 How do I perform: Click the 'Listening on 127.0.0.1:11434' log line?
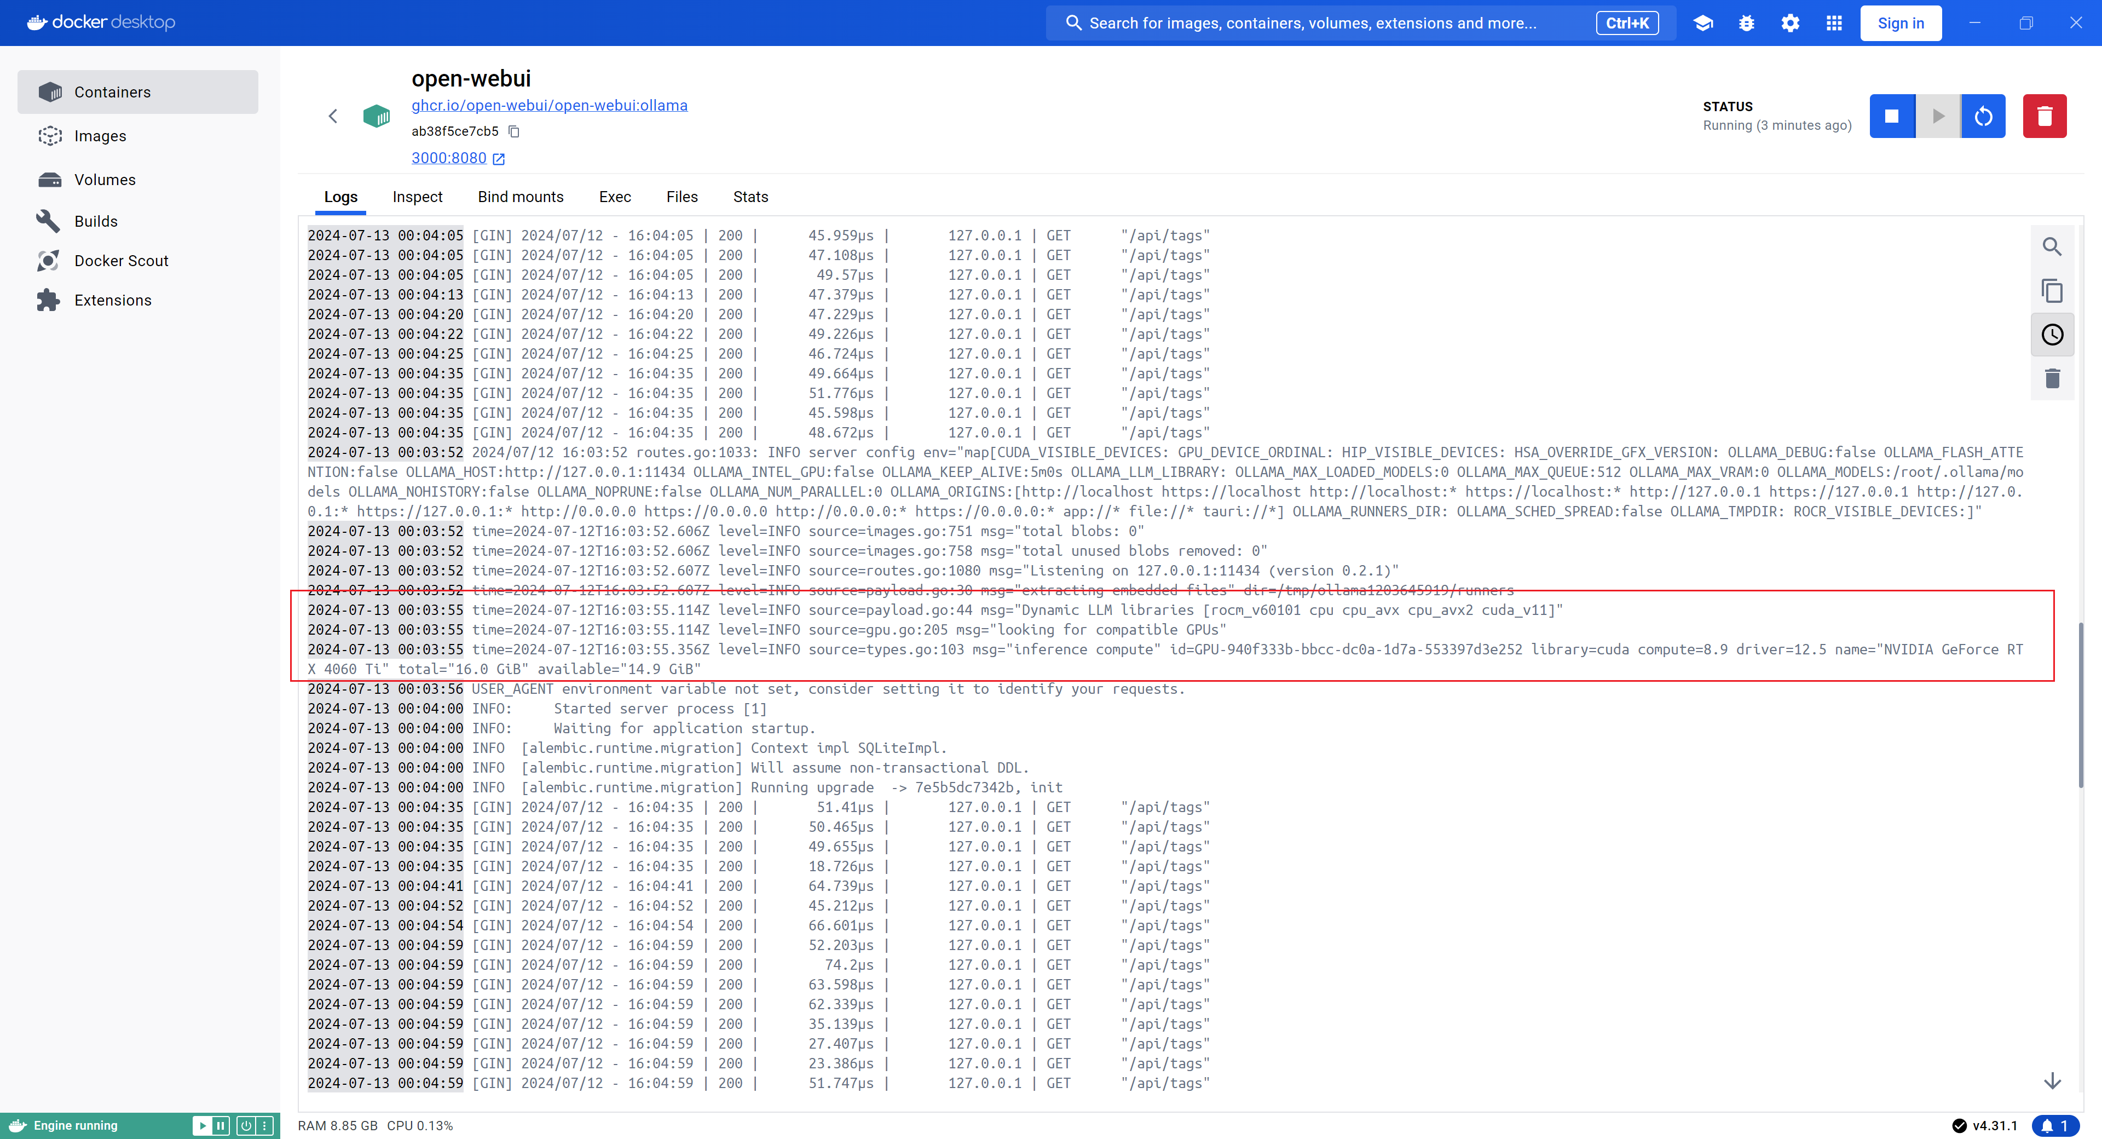pyautogui.click(x=853, y=571)
